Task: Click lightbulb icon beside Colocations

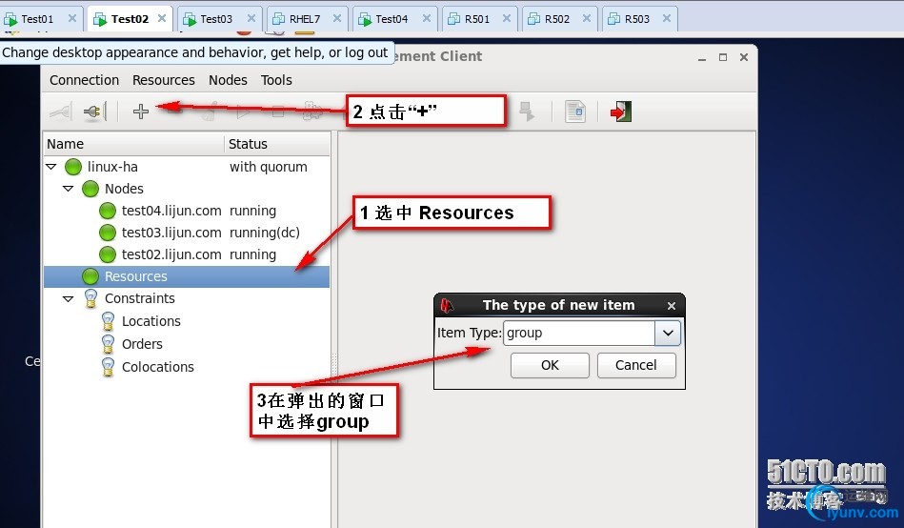Action: [x=108, y=367]
